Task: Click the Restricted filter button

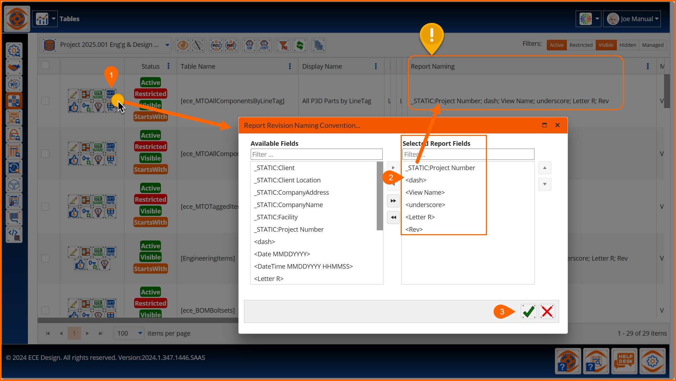Action: tap(581, 45)
